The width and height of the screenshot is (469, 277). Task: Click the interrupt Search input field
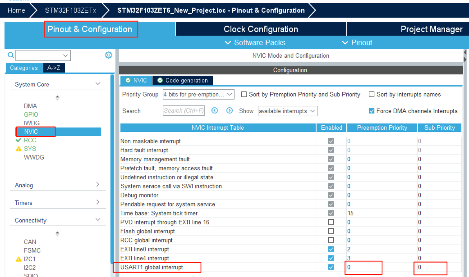click(184, 111)
